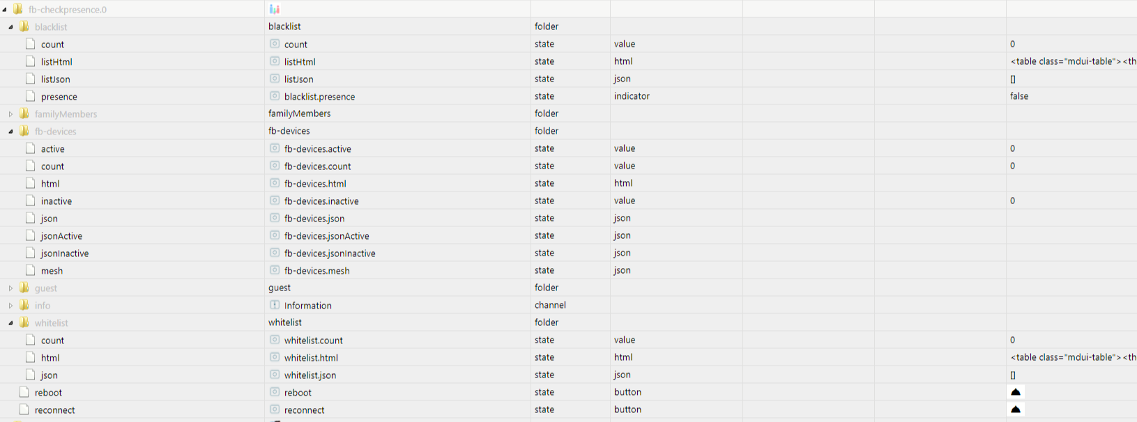Click the state icon beside fb-devices.jsonActive
Screen dimensions: 1137x422
tap(275, 235)
